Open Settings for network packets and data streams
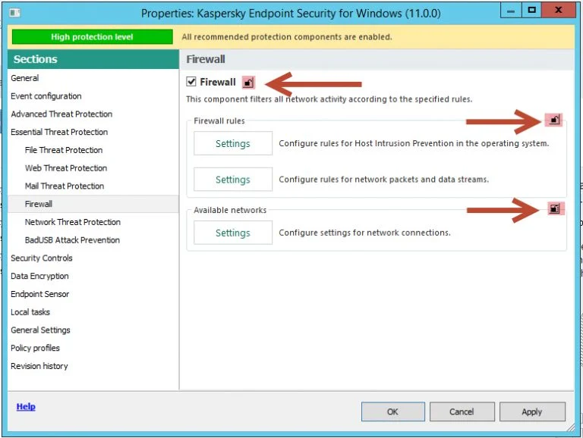 (x=233, y=180)
